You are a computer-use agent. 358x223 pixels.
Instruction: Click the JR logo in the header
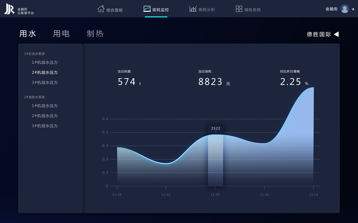pos(9,9)
